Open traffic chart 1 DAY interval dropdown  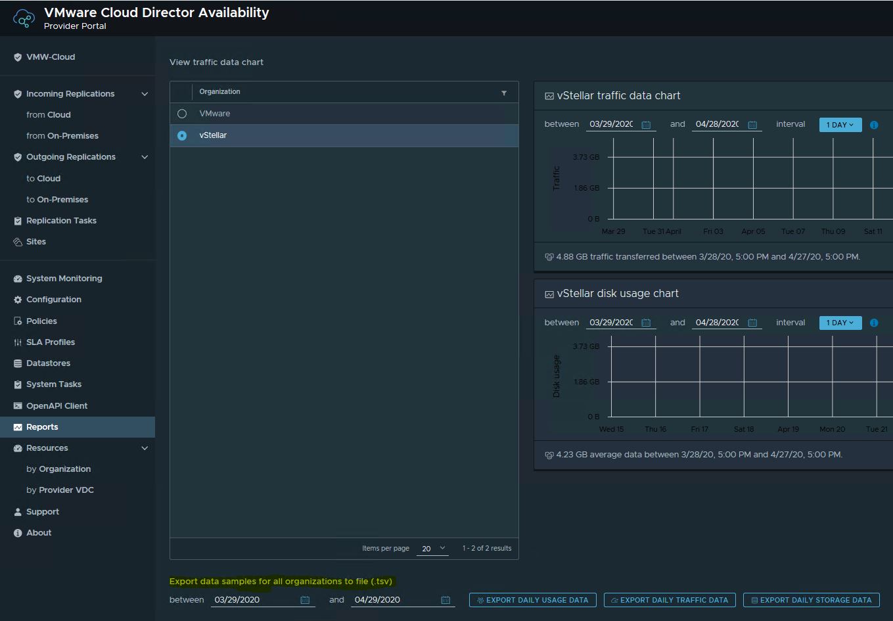[x=840, y=125]
